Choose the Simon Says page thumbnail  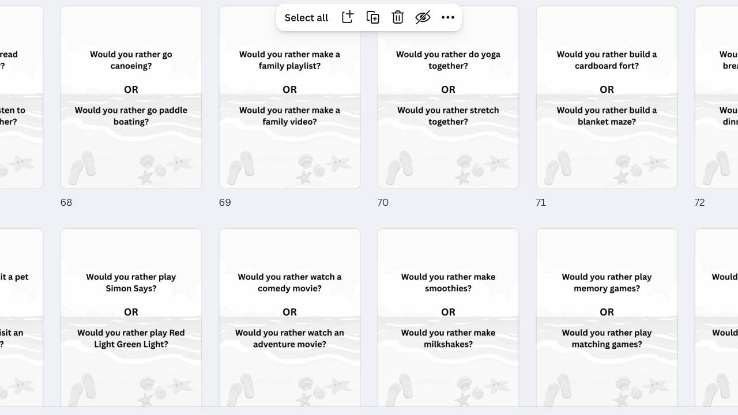(x=131, y=317)
